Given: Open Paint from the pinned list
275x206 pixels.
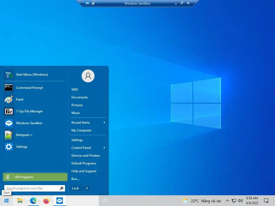Looking at the screenshot, I should (35, 100).
